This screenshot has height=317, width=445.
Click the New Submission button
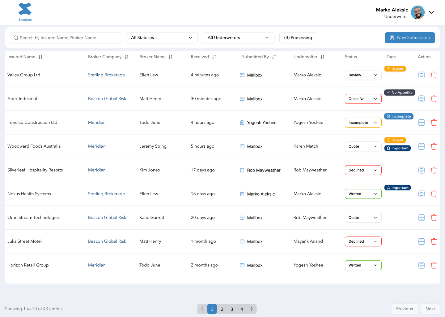[409, 38]
